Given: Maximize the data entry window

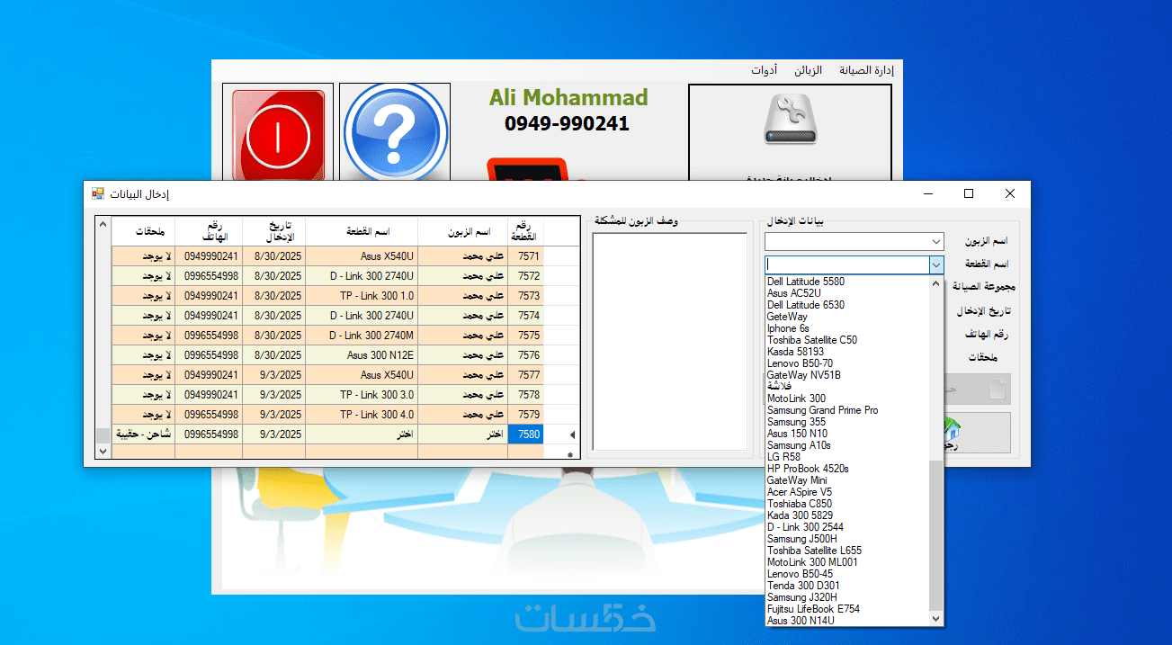Looking at the screenshot, I should click(969, 193).
